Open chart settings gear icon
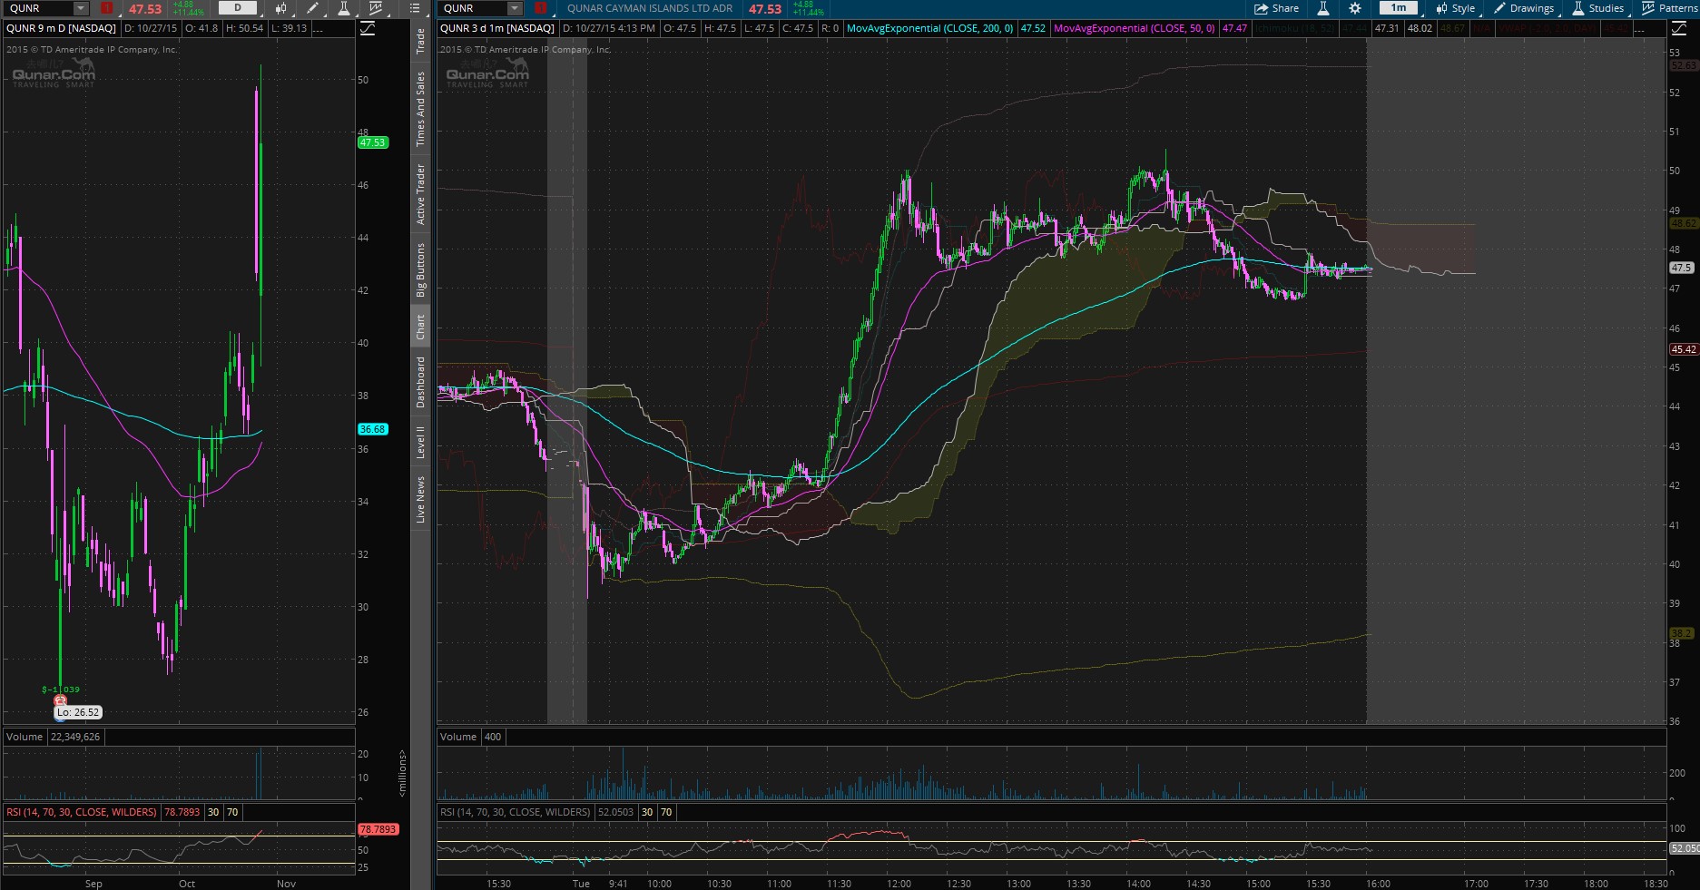The image size is (1700, 890). pos(1355,8)
